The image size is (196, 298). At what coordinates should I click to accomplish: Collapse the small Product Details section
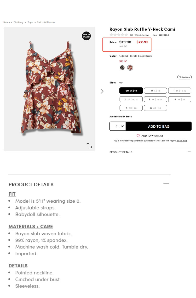[x=189, y=152]
